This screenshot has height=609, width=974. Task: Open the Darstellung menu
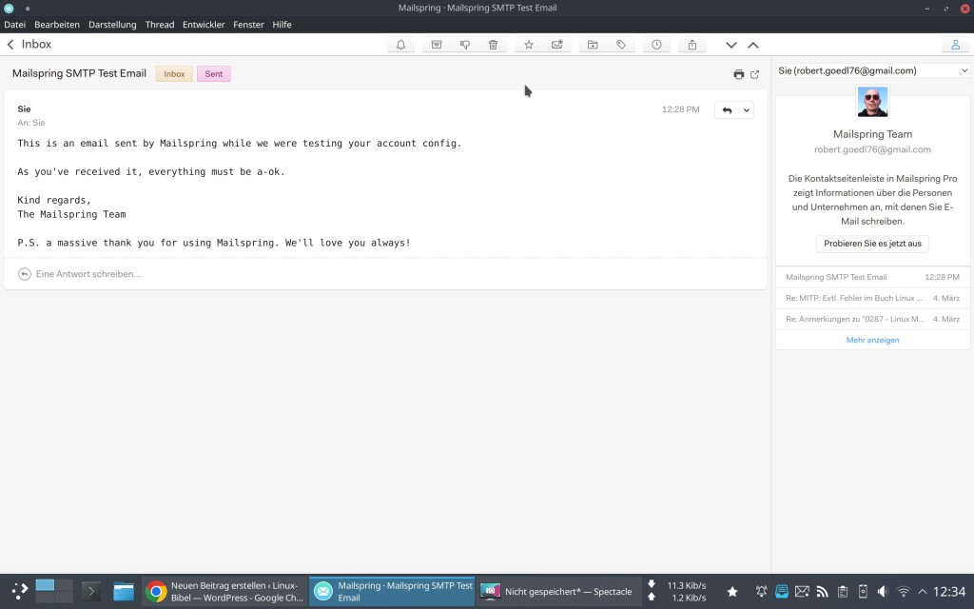click(x=112, y=25)
